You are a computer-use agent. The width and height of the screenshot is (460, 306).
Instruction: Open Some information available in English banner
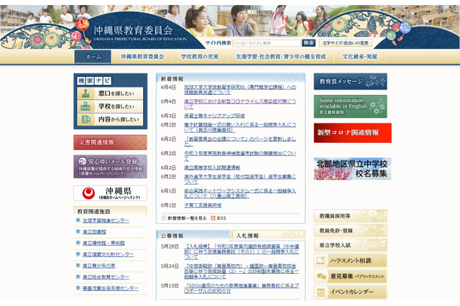pos(350,106)
